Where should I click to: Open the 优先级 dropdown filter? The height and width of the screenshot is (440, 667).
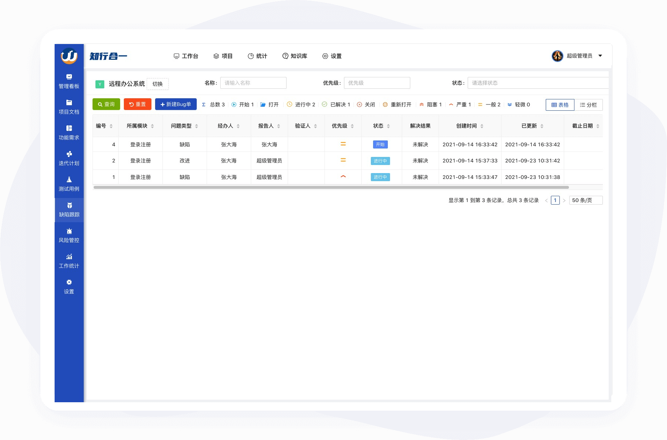coord(377,83)
